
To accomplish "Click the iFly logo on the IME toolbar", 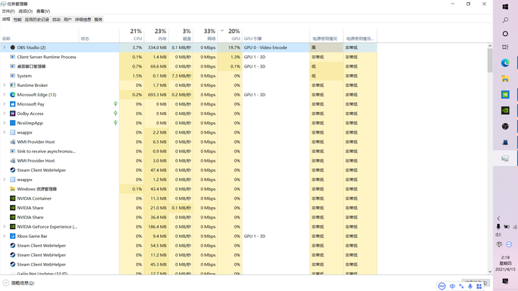I will tap(442, 286).
